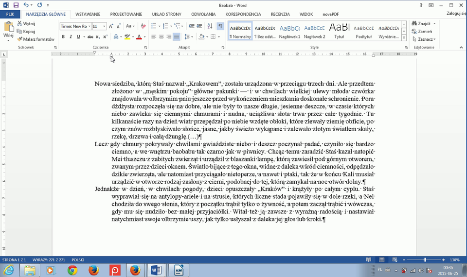The height and width of the screenshot is (277, 467).
Task: Toggle the paragraph marks display
Action: (220, 26)
